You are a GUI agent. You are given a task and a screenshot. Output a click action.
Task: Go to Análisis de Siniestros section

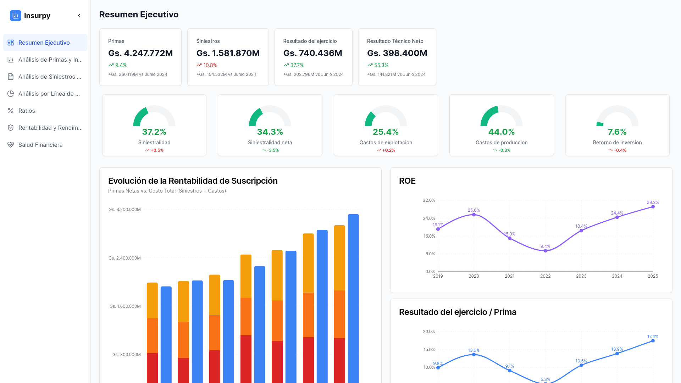[45, 77]
